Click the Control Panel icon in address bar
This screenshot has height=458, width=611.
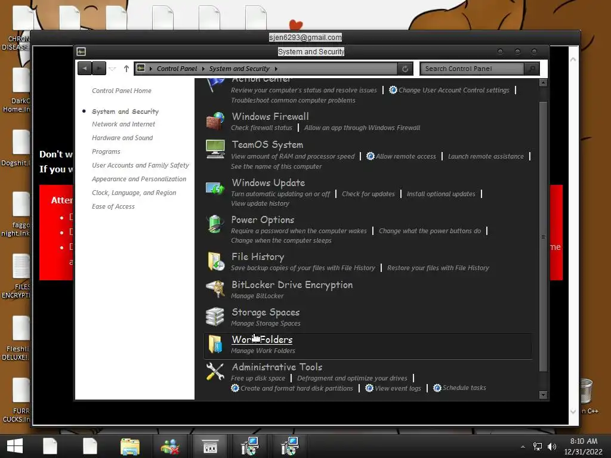coord(141,68)
